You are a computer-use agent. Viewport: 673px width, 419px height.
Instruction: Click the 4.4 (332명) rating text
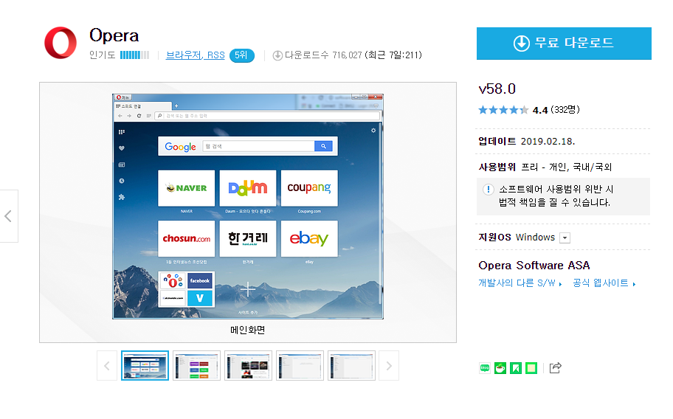[556, 110]
